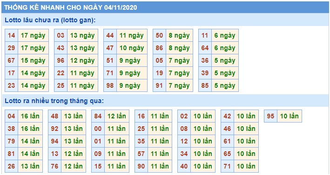Click '13 ngày' beside number 43
Screen dimensions: 330x175
pyautogui.click(x=82, y=48)
